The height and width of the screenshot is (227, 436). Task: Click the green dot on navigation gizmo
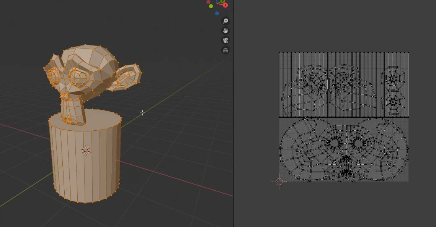click(x=211, y=6)
